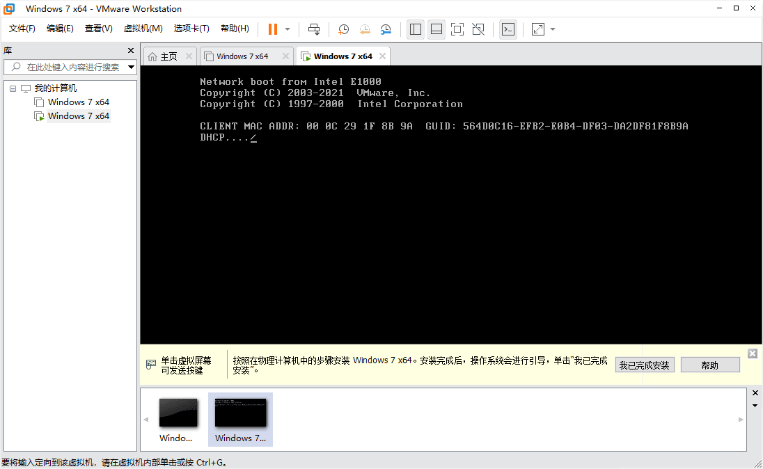Close the 主页 tab
The height and width of the screenshot is (469, 763).
pyautogui.click(x=189, y=56)
